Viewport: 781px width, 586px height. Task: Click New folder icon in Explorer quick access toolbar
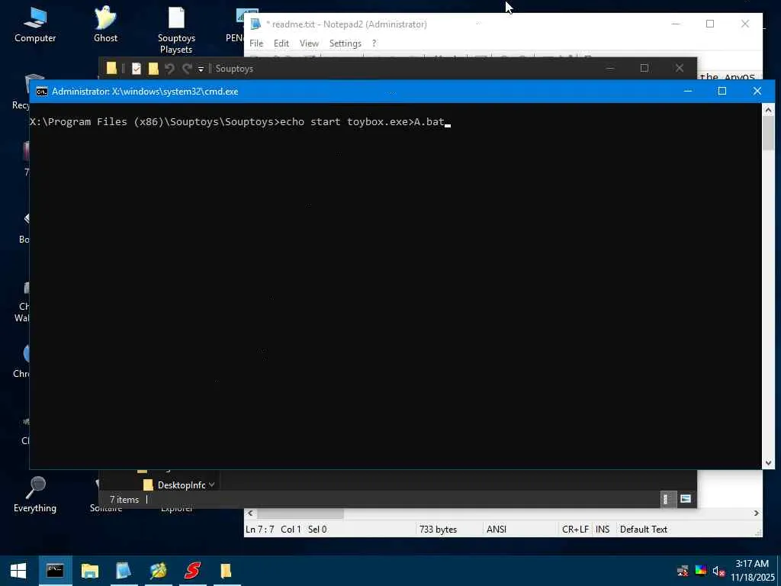tap(153, 68)
